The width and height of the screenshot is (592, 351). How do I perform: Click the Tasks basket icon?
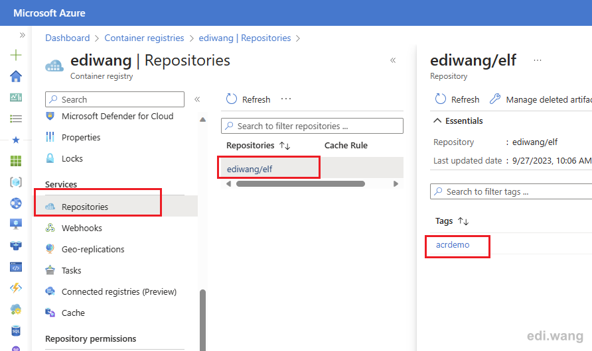point(50,270)
